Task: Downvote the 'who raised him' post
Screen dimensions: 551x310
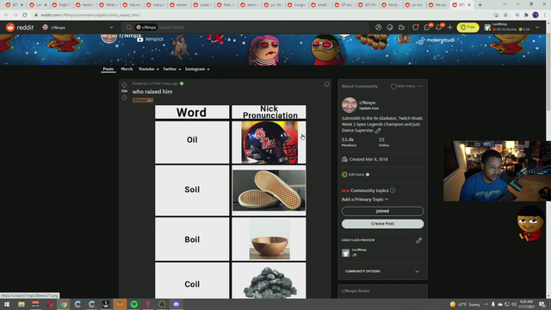Action: 124,98
